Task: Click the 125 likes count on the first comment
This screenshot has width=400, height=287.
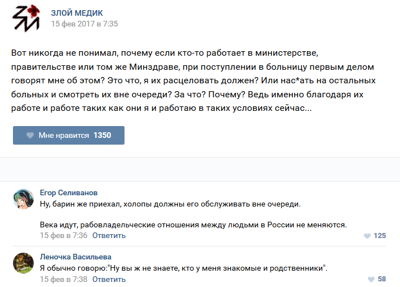Action: (380, 236)
